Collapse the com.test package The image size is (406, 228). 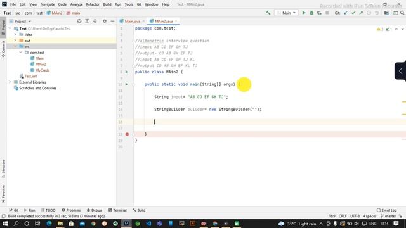[21, 52]
